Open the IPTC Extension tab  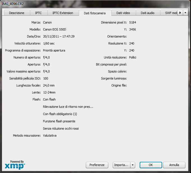[x=63, y=13]
